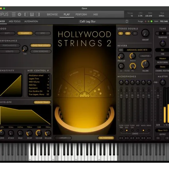169x169 pixels.
Task: Click the Stereo Double Amount knob
Action: click(145, 33)
